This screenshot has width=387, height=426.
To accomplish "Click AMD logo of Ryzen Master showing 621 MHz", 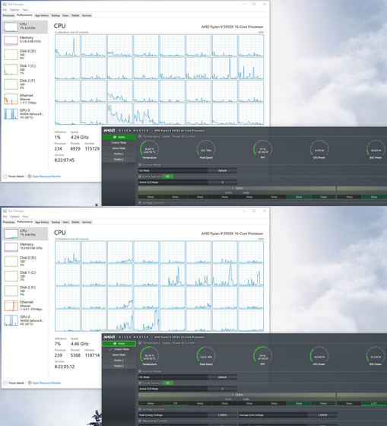I will 109,130.
